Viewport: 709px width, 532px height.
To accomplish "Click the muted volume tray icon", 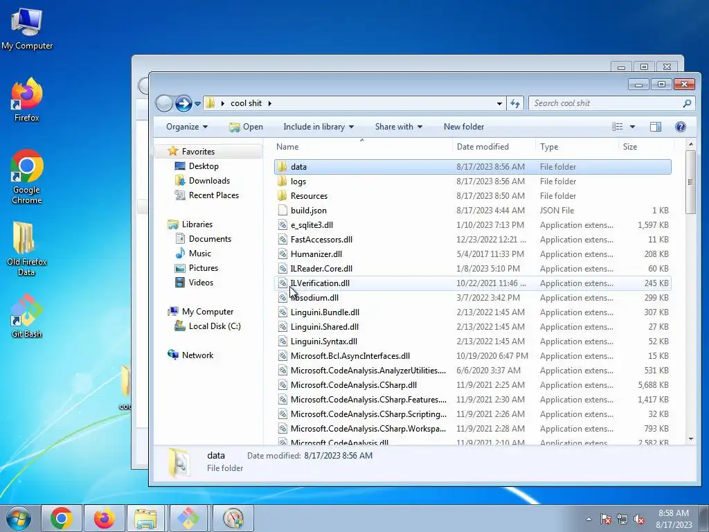I will [639, 519].
